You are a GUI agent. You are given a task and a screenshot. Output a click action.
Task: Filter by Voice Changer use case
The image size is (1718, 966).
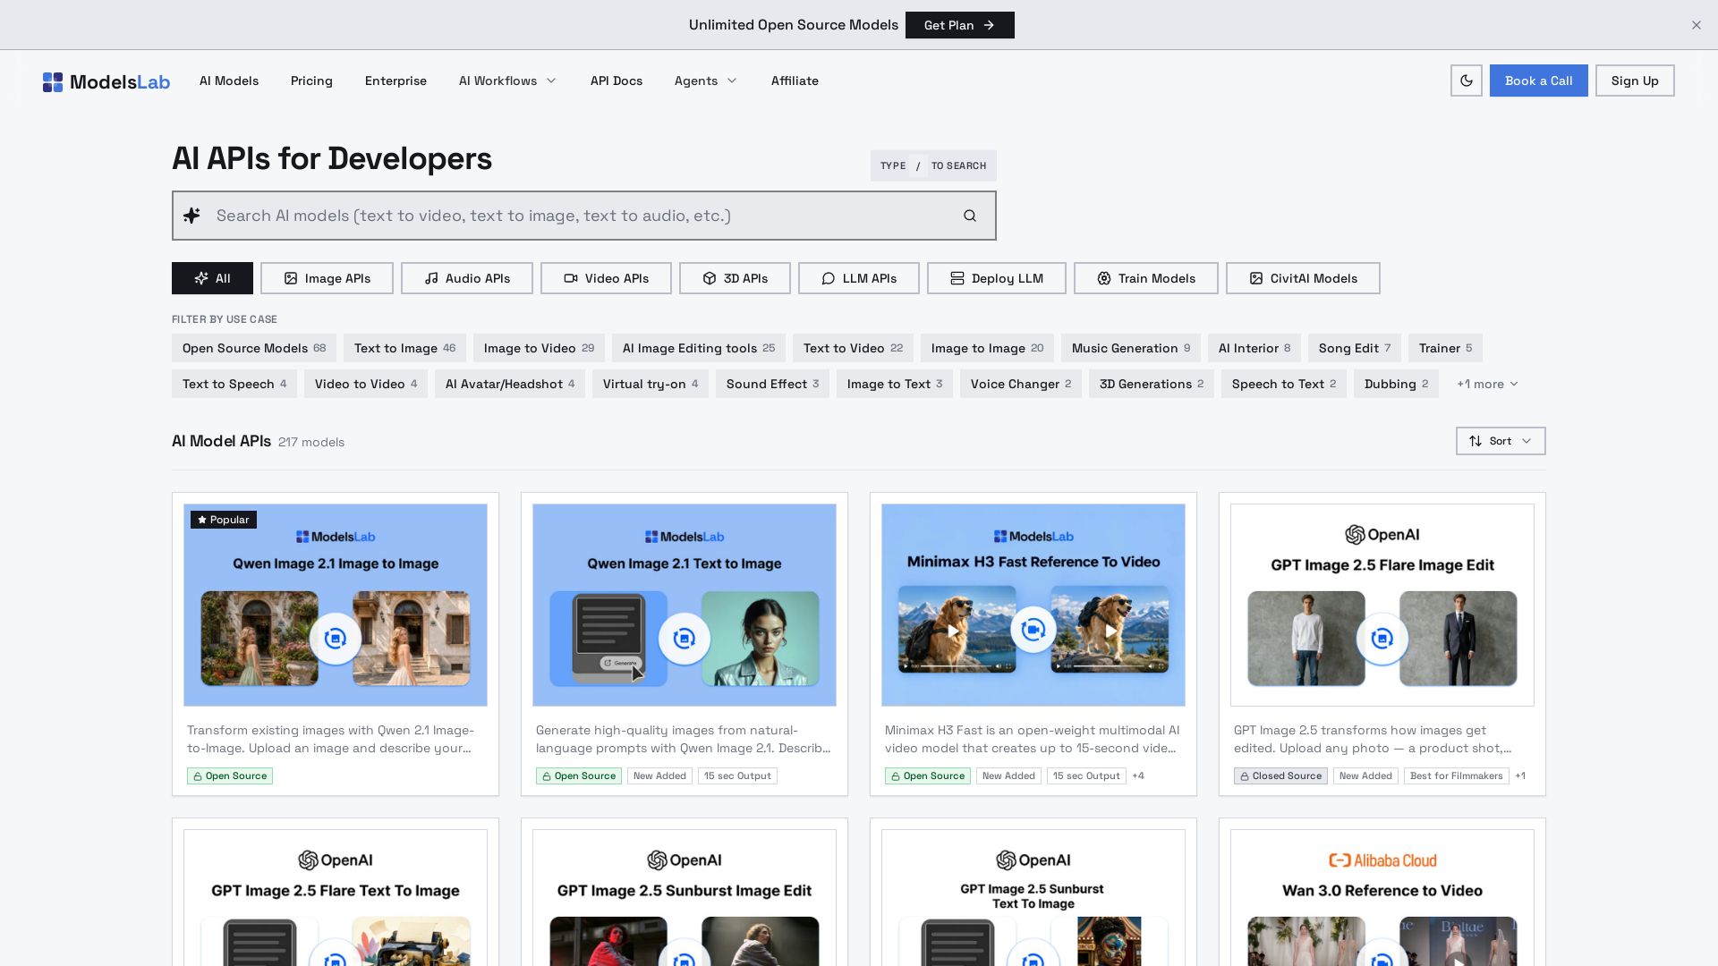pos(1021,384)
